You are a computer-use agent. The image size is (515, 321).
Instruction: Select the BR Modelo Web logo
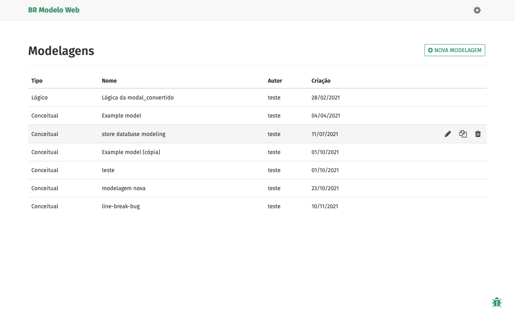coord(54,10)
